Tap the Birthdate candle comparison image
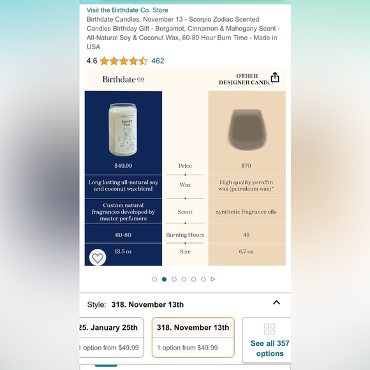 (123, 129)
